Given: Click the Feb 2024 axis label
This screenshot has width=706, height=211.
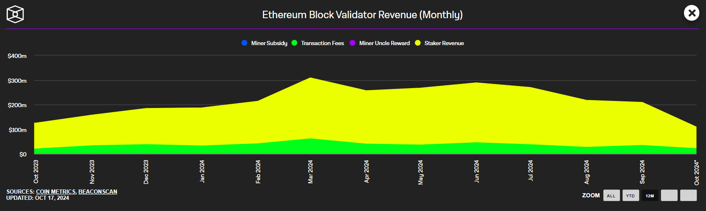Looking at the screenshot, I should [x=258, y=172].
